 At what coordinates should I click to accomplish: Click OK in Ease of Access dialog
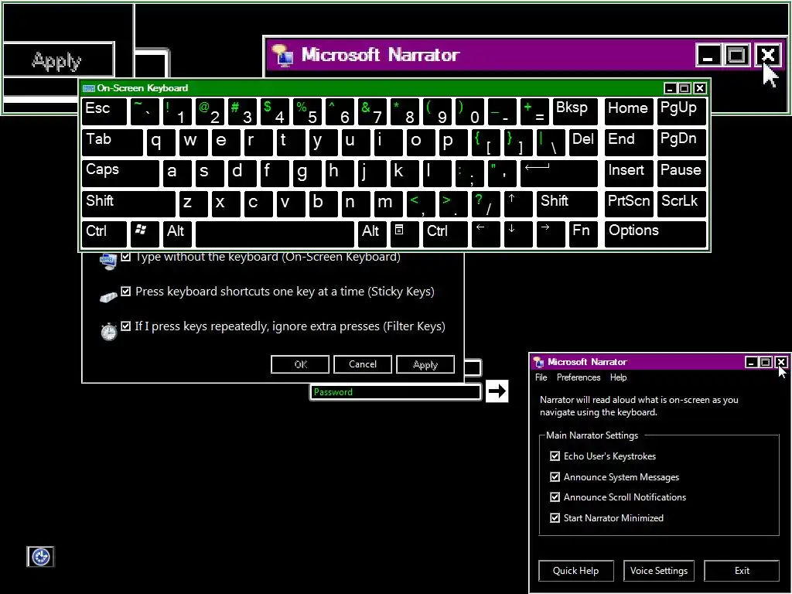(x=300, y=364)
